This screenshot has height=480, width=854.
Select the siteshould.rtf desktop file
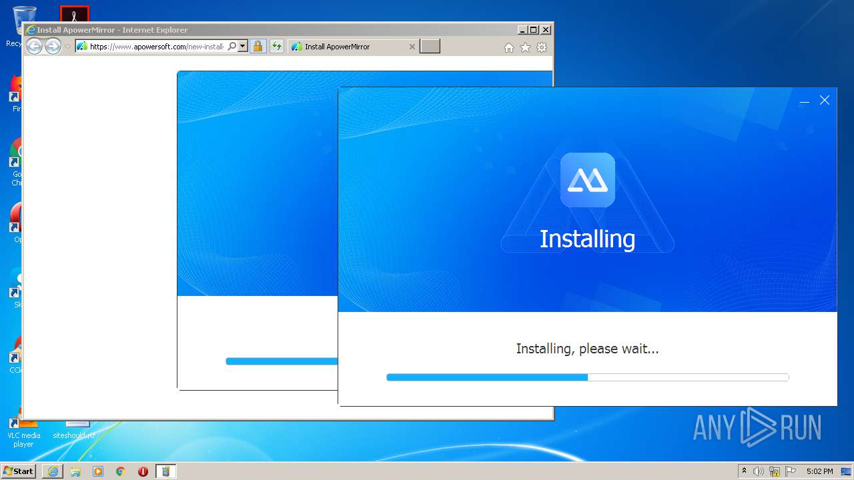pyautogui.click(x=74, y=430)
